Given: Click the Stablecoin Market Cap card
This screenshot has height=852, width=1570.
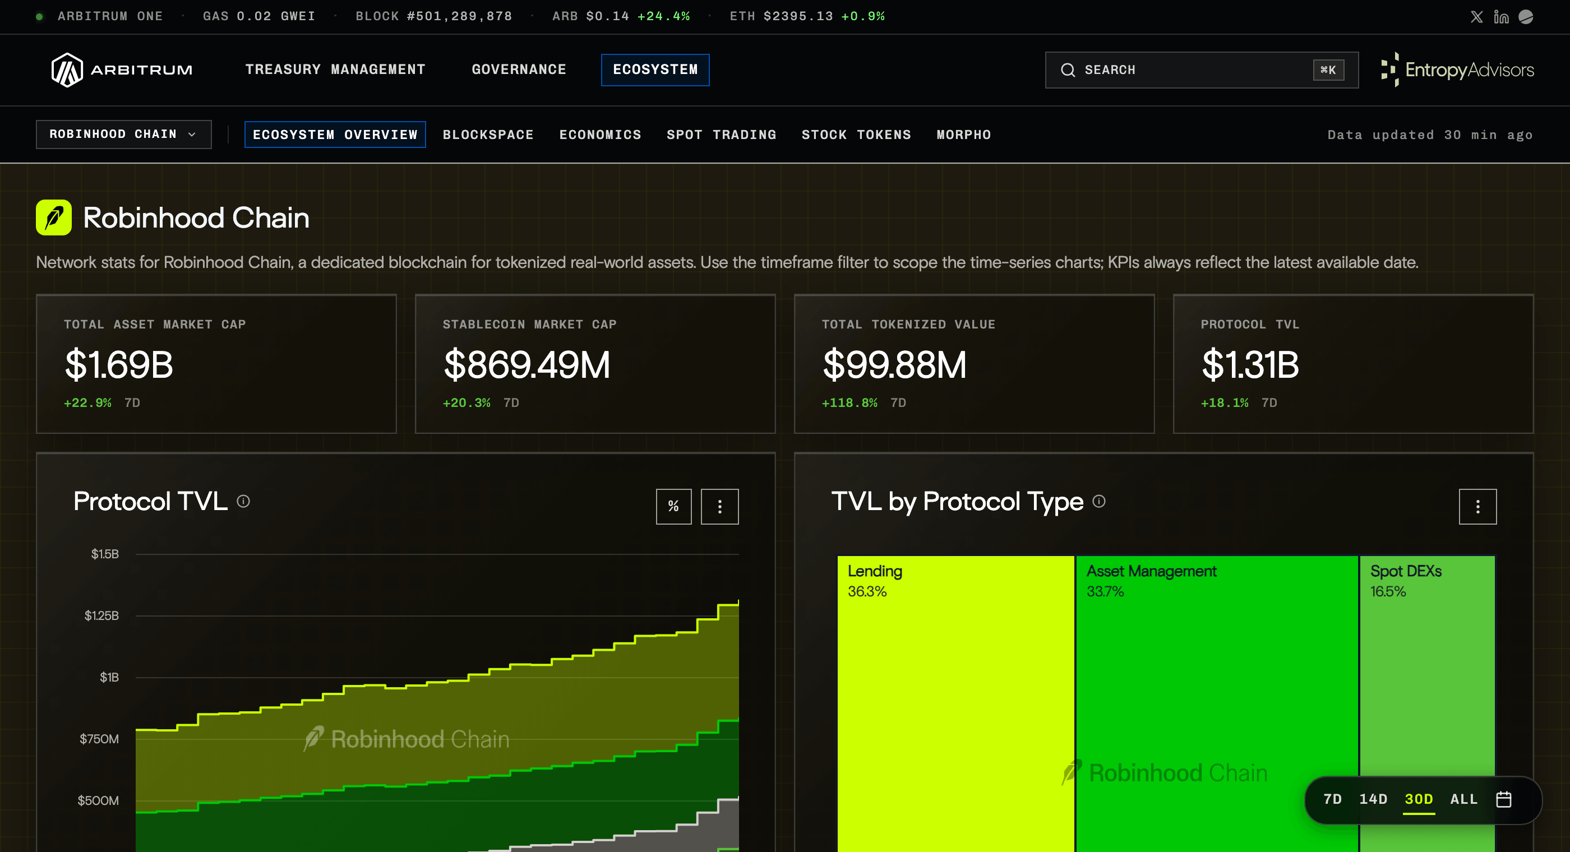Looking at the screenshot, I should (x=595, y=364).
